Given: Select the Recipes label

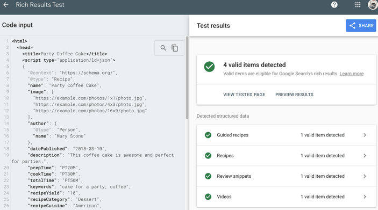Looking at the screenshot, I should [225, 156].
